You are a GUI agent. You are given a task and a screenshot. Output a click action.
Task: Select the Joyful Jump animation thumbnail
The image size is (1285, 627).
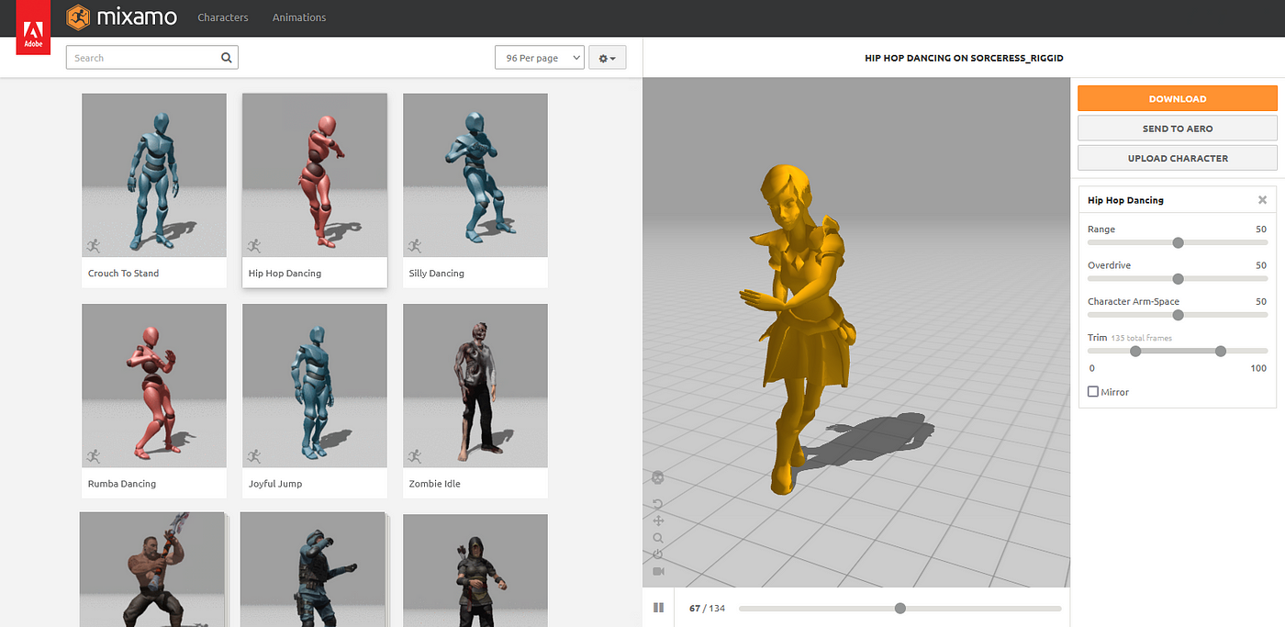point(315,386)
